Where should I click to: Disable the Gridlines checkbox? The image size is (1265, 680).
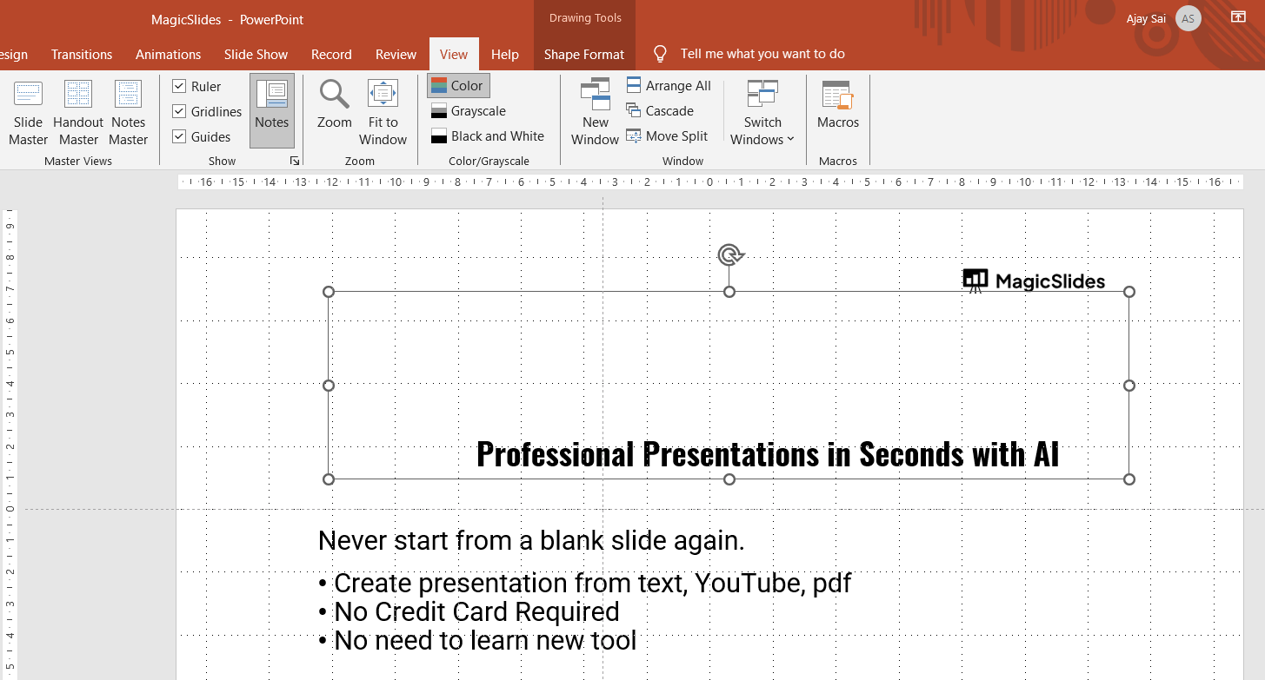point(179,111)
